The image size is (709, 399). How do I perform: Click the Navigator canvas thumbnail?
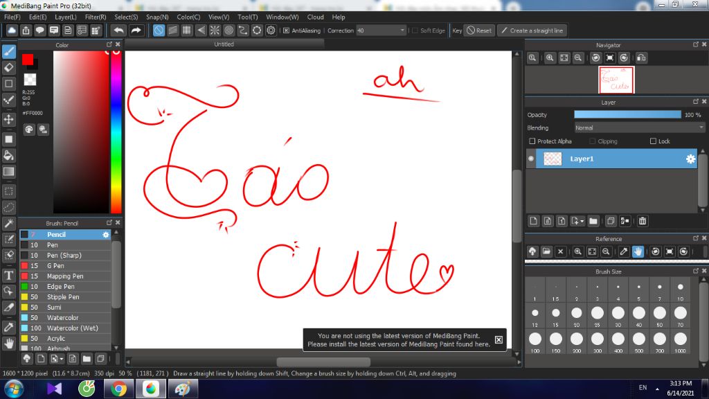616,80
